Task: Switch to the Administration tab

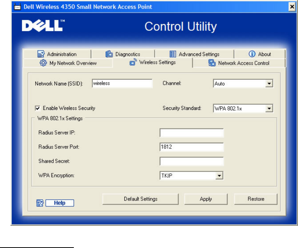Action: [57, 54]
